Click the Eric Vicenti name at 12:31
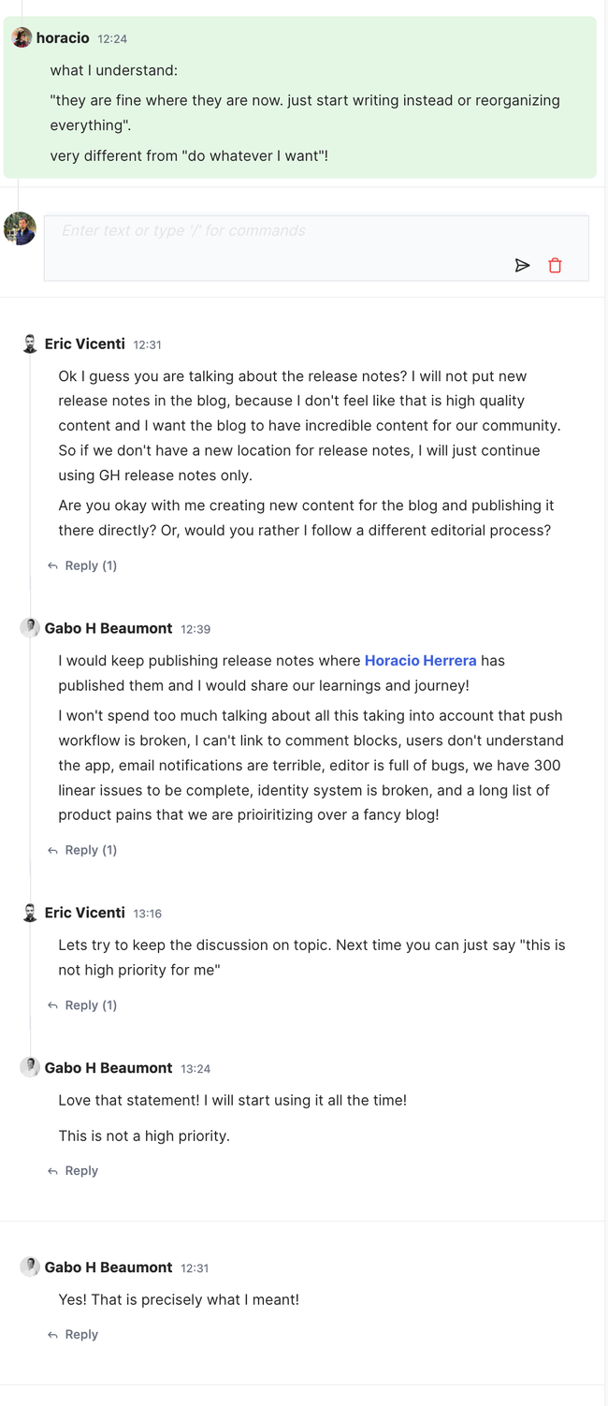 pos(84,344)
